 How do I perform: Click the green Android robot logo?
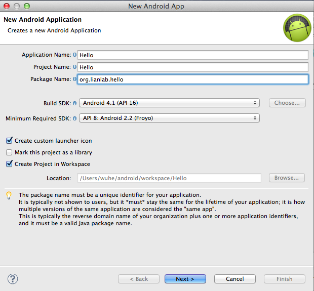(297, 28)
